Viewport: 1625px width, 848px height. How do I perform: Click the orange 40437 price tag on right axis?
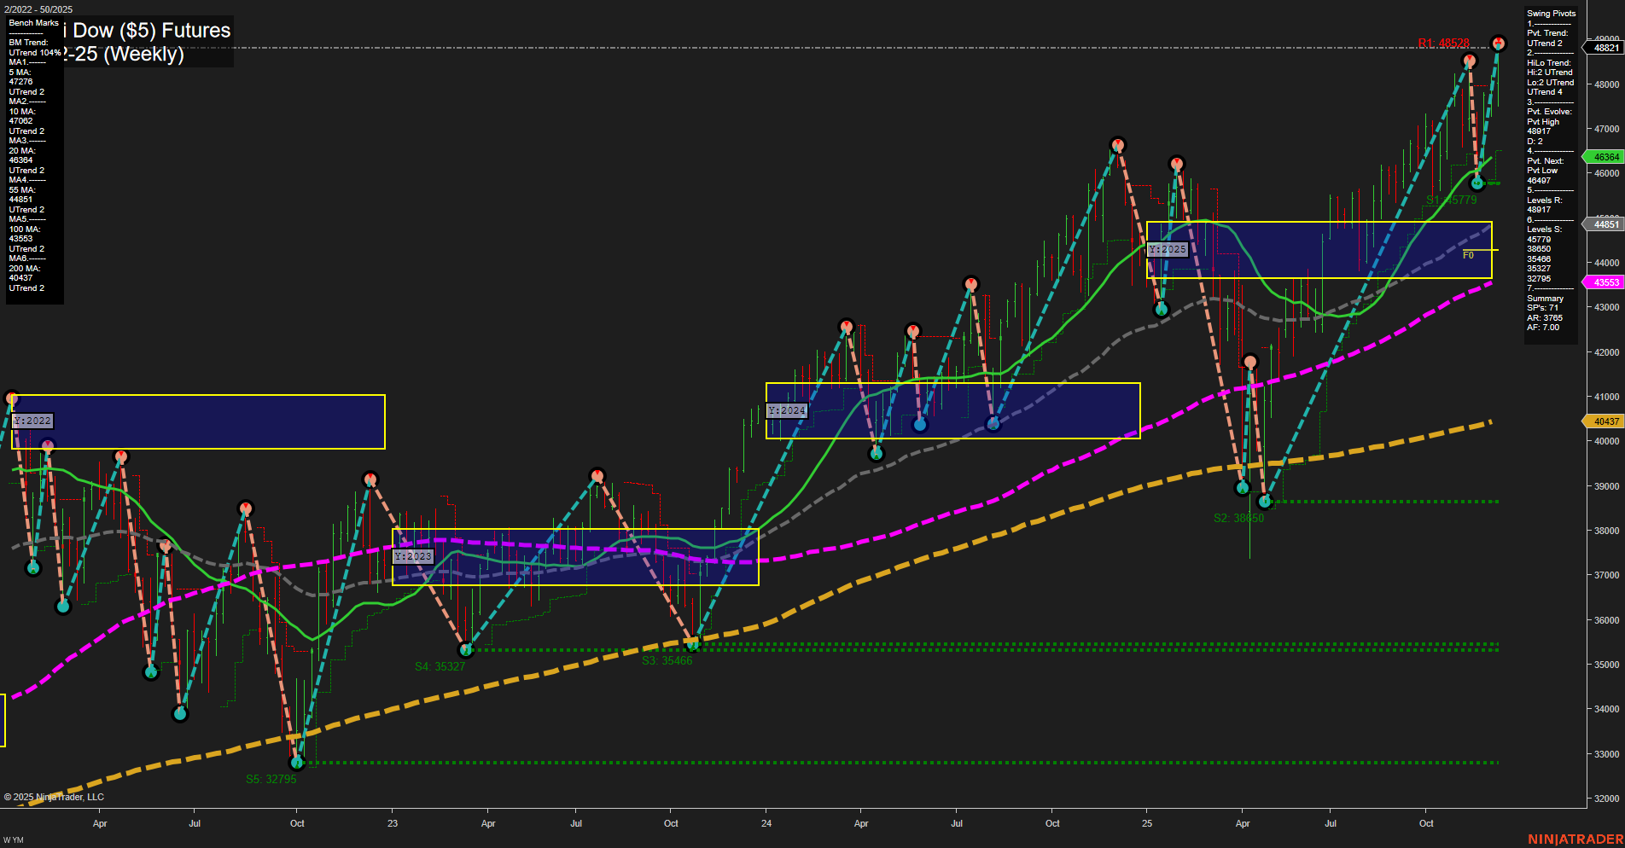pos(1605,421)
